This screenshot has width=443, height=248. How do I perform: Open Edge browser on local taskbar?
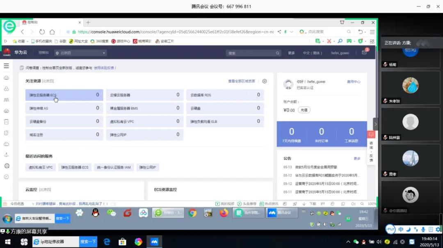[107, 242]
